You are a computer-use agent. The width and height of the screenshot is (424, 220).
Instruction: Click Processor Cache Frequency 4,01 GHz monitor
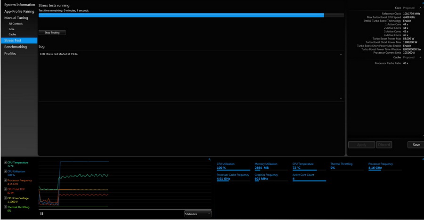click(233, 177)
